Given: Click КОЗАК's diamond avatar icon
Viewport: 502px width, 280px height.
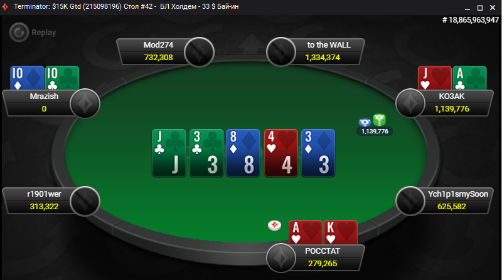Looking at the screenshot, I should click(410, 103).
